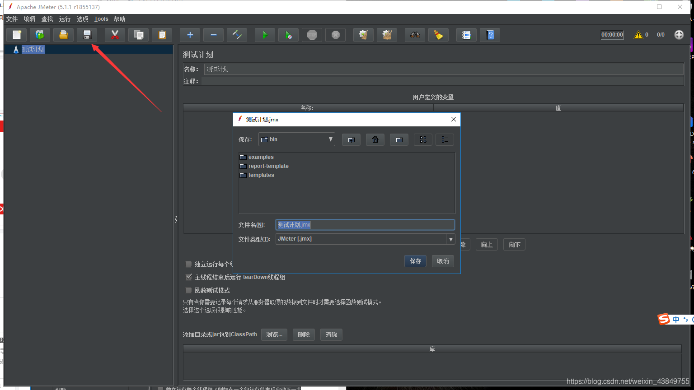This screenshot has width=694, height=390.
Task: Click the 向下 button
Action: point(514,245)
